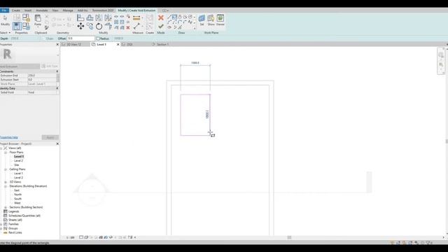The height and width of the screenshot is (252, 448).
Task: Open the Select panel dropdown
Action: (x=5, y=33)
